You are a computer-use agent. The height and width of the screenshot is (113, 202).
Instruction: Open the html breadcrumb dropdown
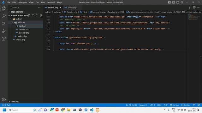coord(85,12)
